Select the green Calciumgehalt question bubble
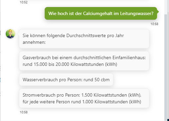169x121 pixels. tap(101, 13)
